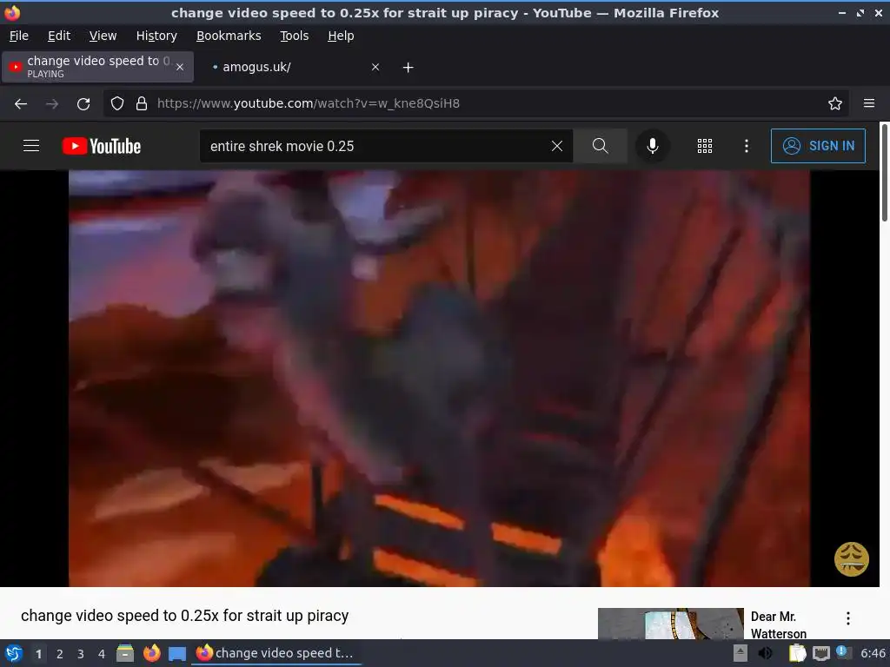Open the View menu
Viewport: 890px width, 667px height.
tap(103, 36)
